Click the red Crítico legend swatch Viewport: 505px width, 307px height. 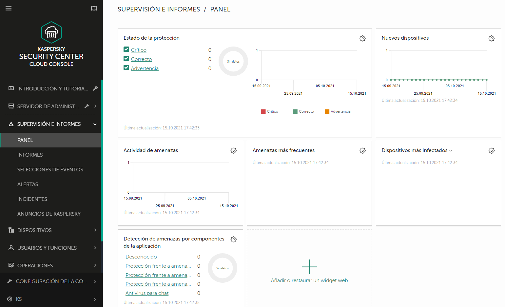[x=263, y=111]
